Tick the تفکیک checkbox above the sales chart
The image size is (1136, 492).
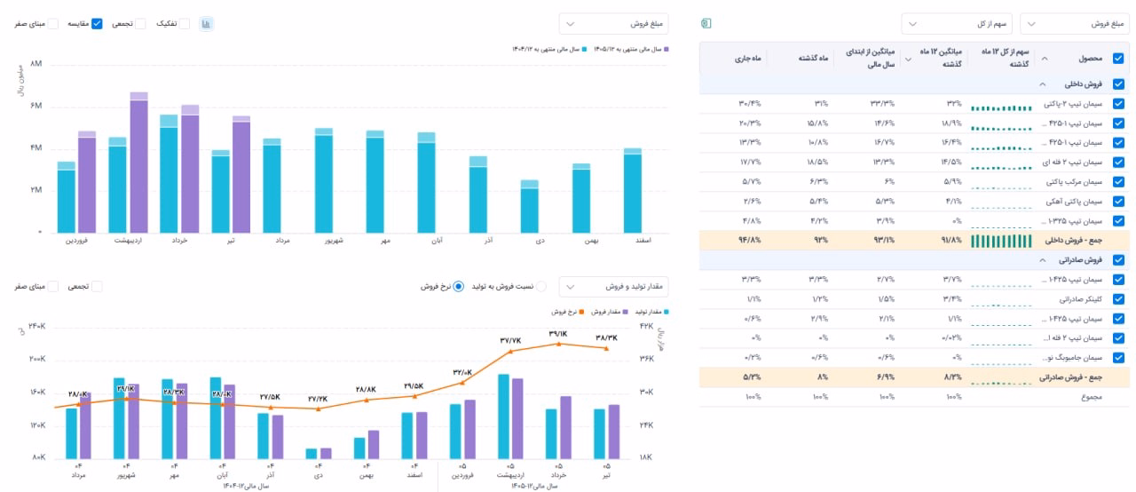pos(185,24)
